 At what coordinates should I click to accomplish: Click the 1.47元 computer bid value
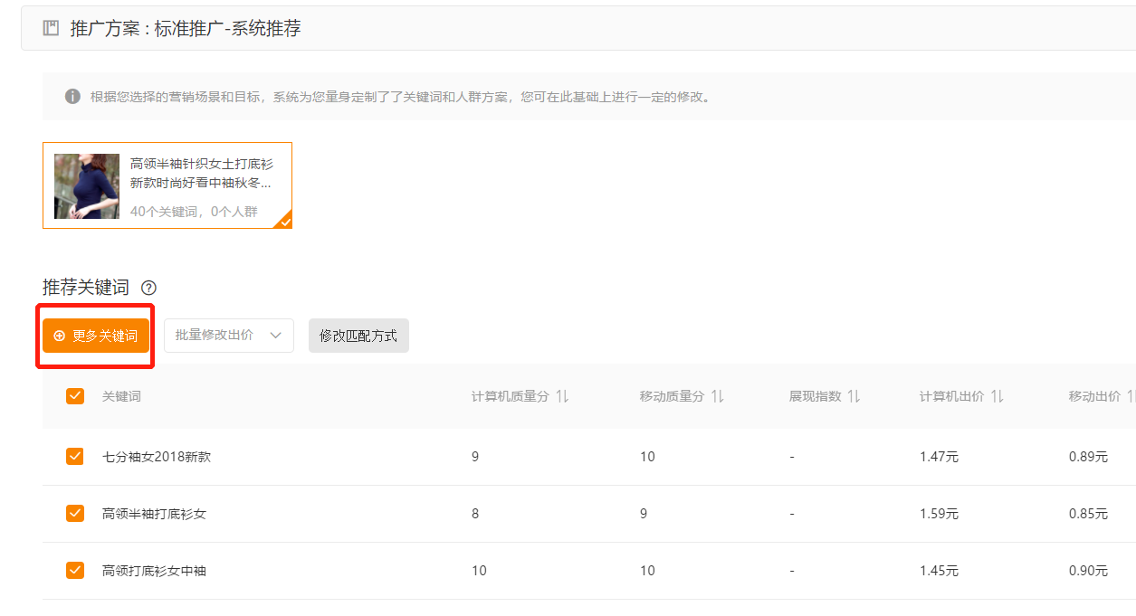point(939,457)
